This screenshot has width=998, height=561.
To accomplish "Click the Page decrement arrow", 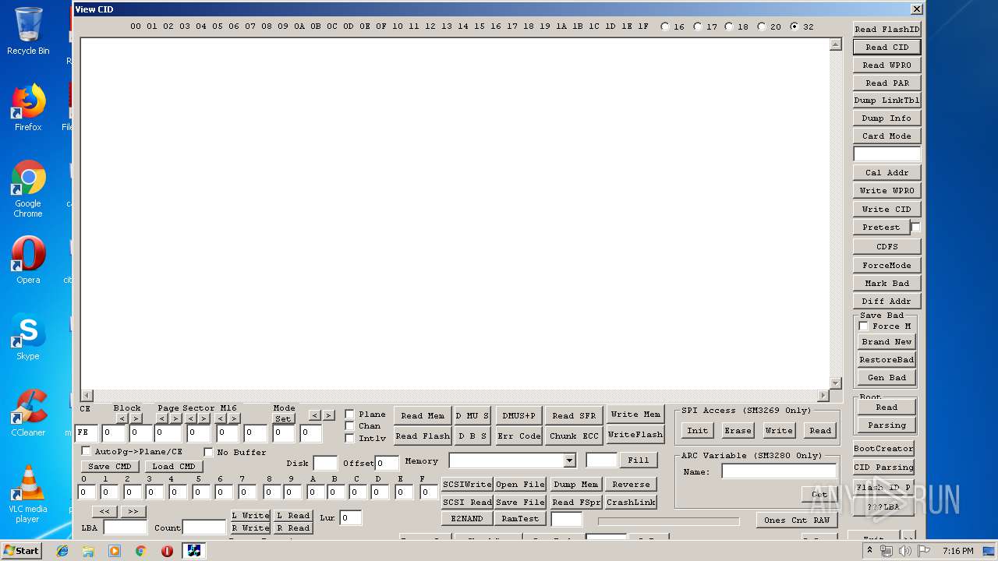I will (x=162, y=418).
